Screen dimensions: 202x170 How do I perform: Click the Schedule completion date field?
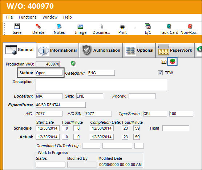click(102, 128)
